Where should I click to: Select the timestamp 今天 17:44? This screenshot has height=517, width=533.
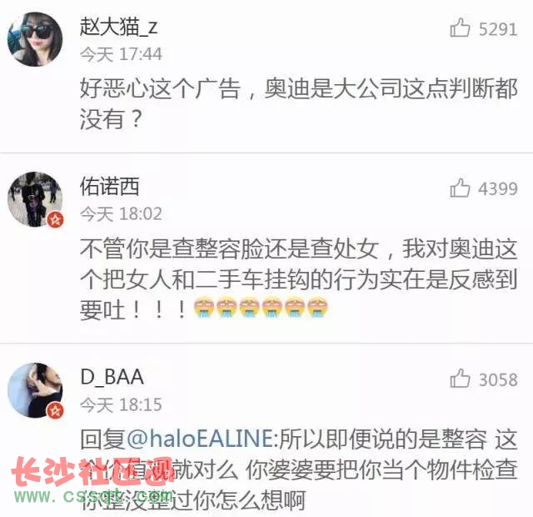point(121,54)
